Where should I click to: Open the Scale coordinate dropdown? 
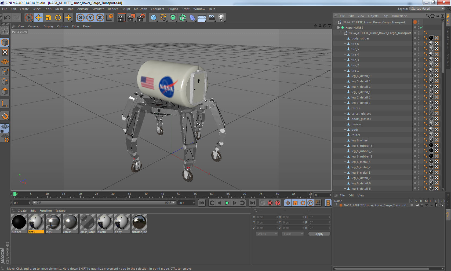[x=293, y=234]
